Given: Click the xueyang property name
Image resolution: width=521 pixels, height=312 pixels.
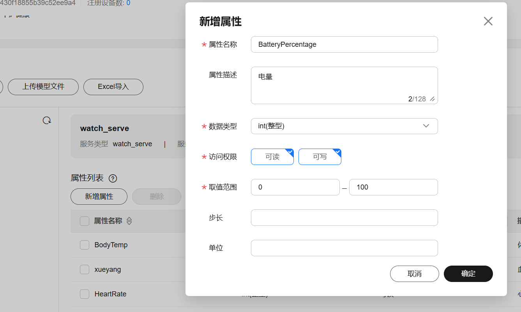Looking at the screenshot, I should coord(108,269).
